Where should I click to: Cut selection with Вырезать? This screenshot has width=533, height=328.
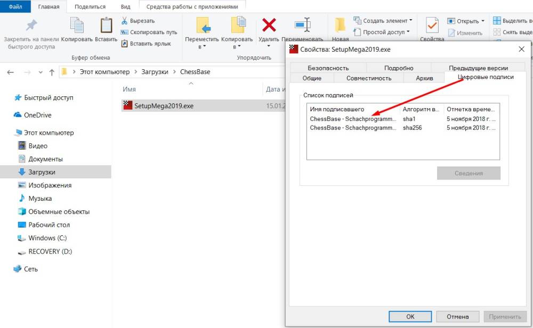(138, 21)
